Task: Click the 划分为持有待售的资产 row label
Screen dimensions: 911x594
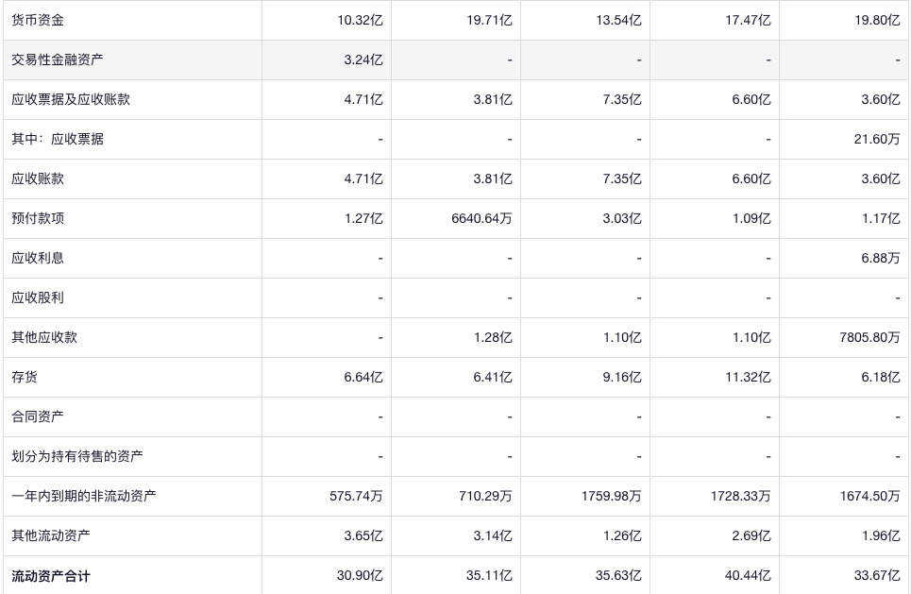Action: click(x=77, y=456)
